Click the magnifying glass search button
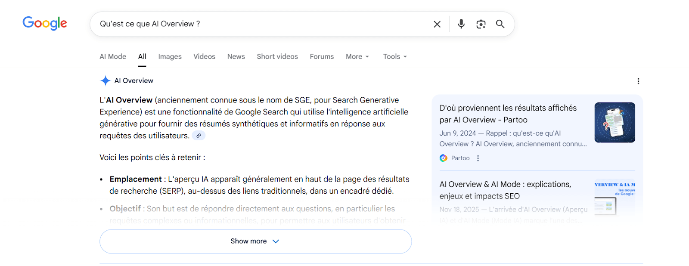 [x=500, y=24]
